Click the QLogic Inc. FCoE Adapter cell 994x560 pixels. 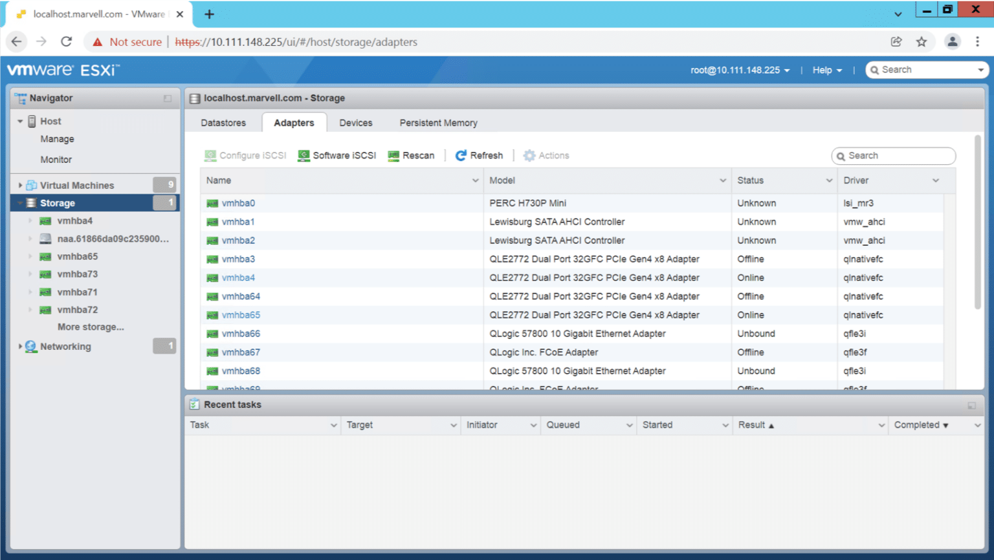[x=544, y=353]
